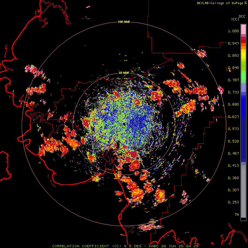This screenshot has width=248, height=248.
Task: Click the 0.947 scale value
Action: (x=233, y=43)
